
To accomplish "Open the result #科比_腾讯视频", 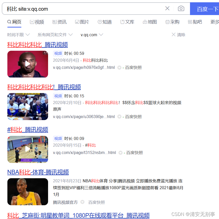I will click(28, 130).
